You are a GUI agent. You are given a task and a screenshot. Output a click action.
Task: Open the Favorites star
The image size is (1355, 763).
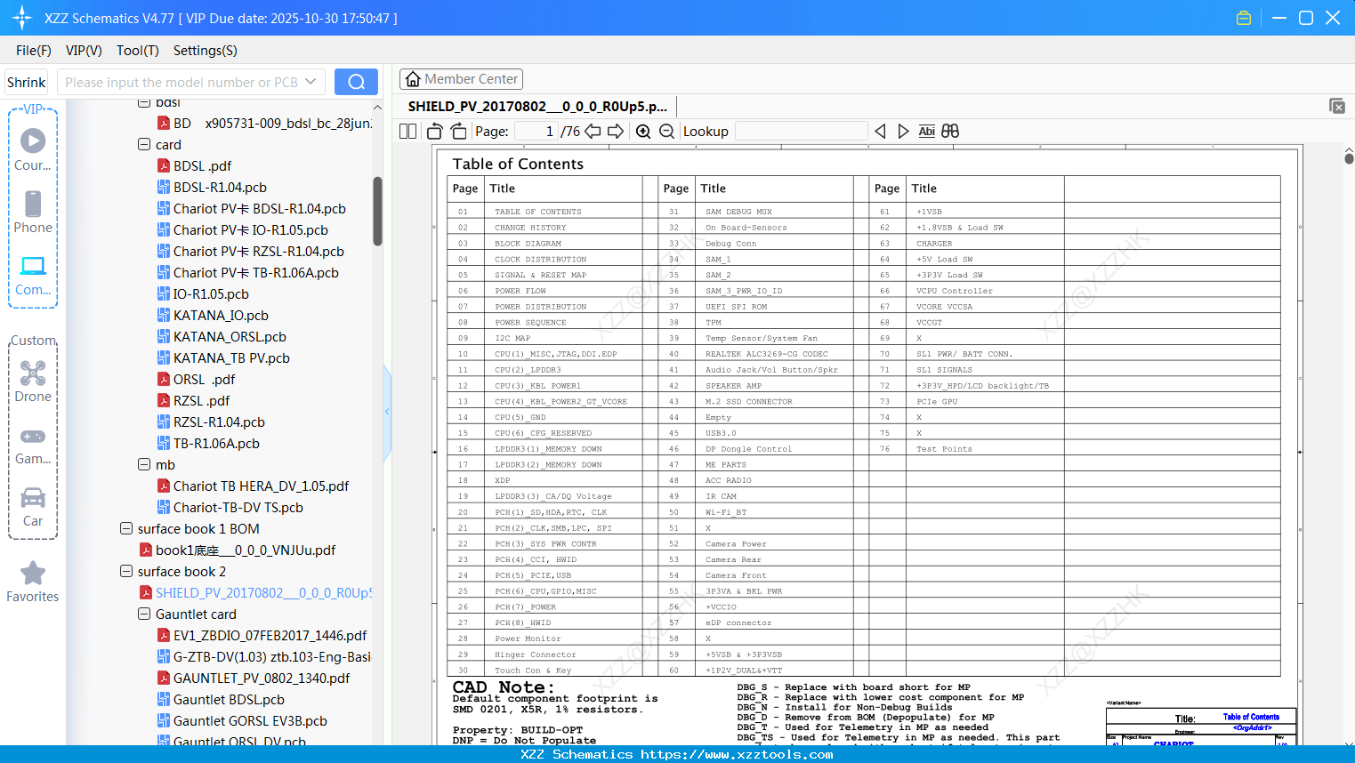pyautogui.click(x=33, y=582)
